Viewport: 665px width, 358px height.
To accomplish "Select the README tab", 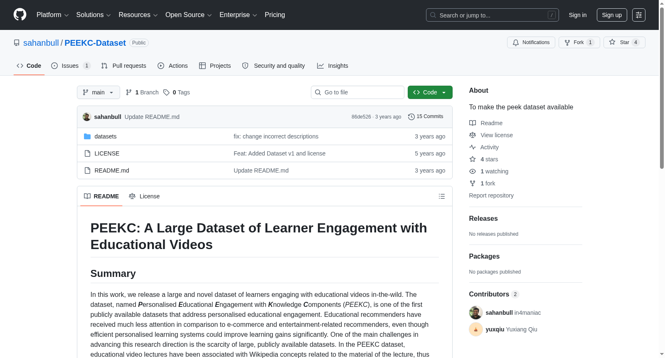I will [101, 196].
